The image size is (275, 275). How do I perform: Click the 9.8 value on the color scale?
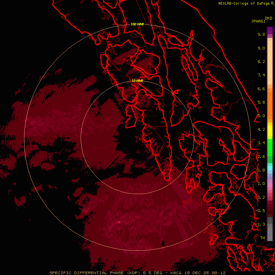pos(261,34)
